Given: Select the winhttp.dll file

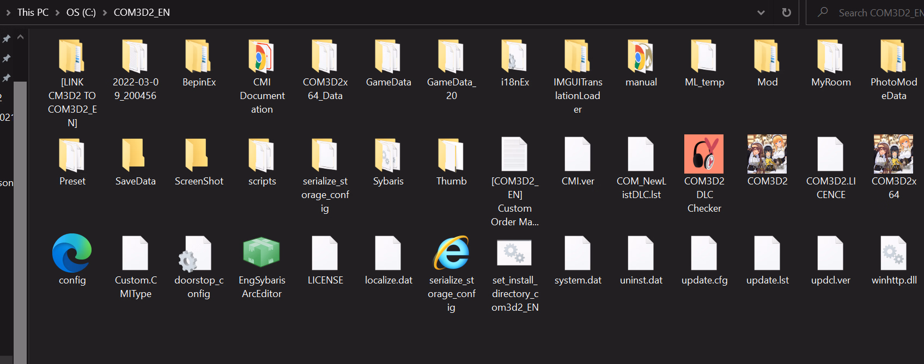Looking at the screenshot, I should (893, 254).
